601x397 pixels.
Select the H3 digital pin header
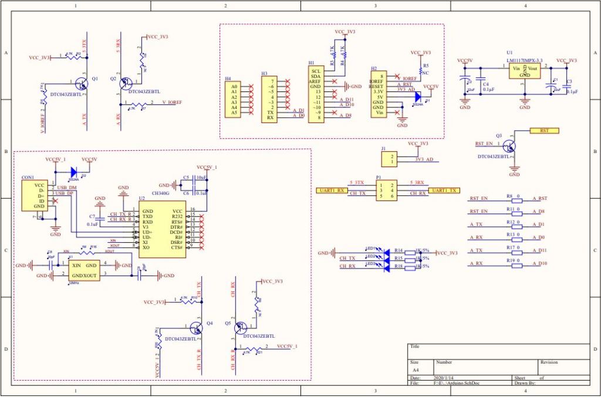click(x=270, y=99)
